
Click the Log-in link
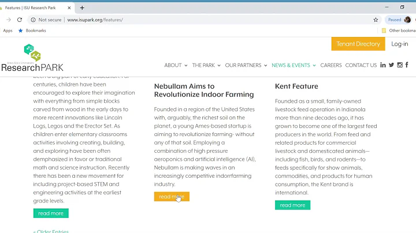point(399,44)
